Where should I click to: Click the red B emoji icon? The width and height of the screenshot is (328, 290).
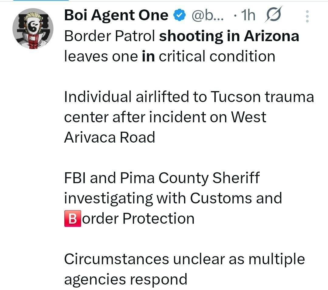[x=73, y=219]
